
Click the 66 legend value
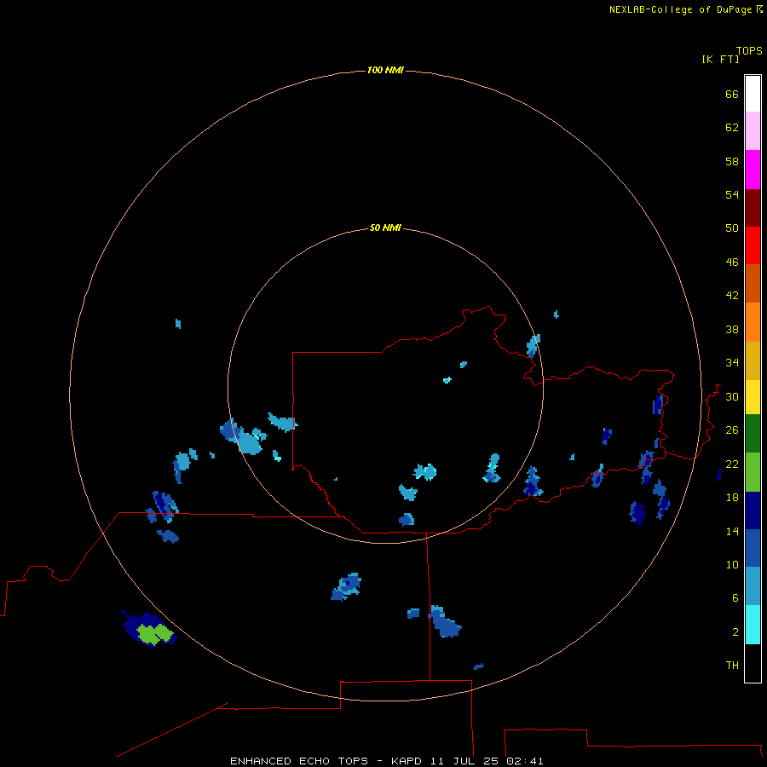point(732,94)
